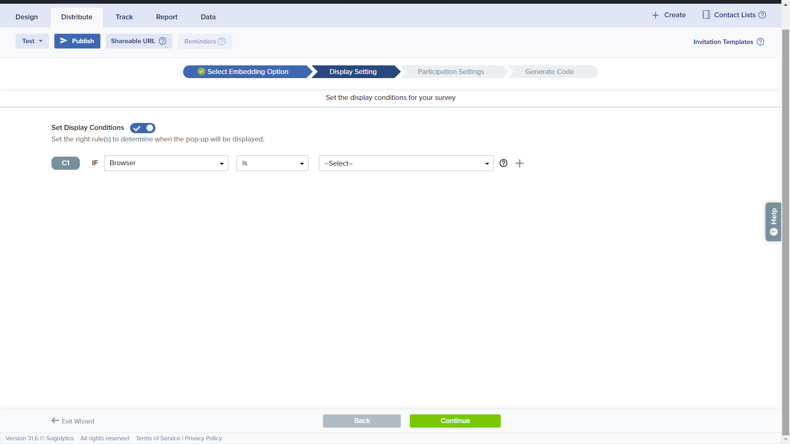
Task: Toggle Set Display Conditions switch off
Action: 143,128
